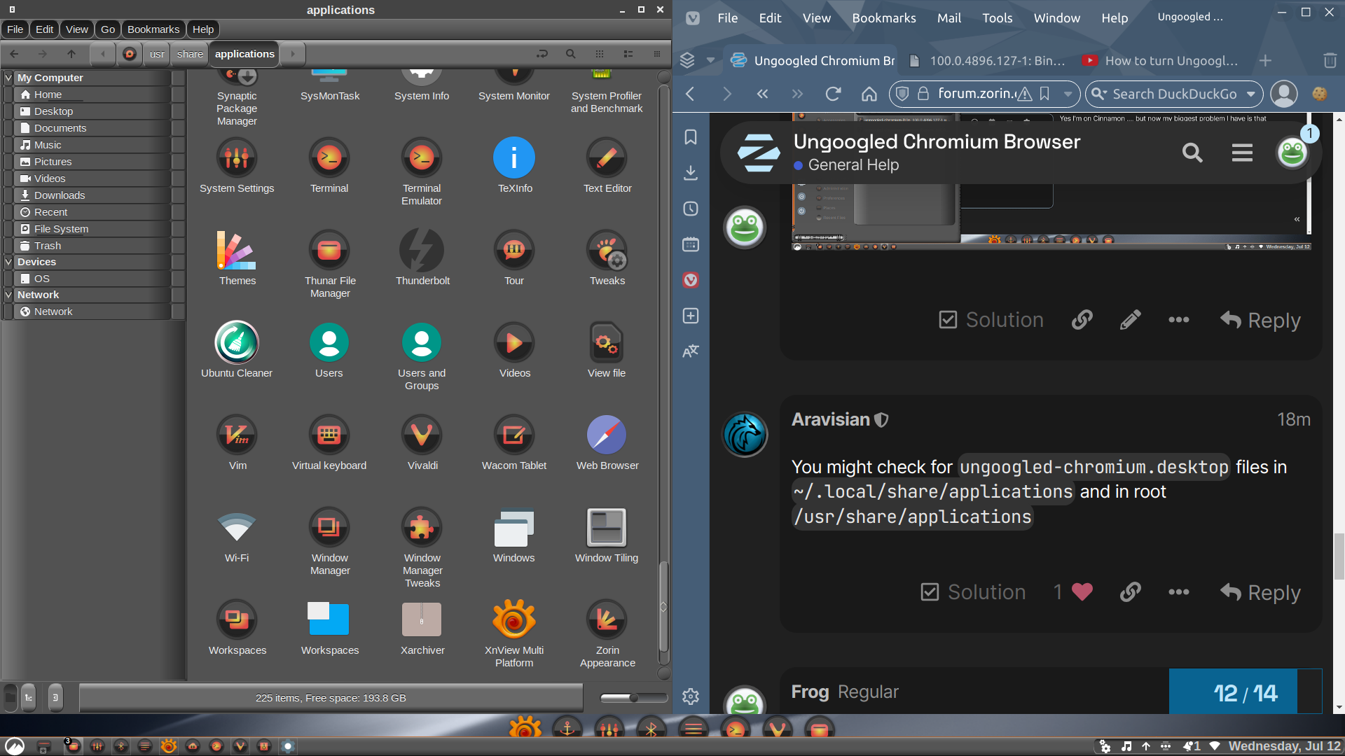The height and width of the screenshot is (756, 1345).
Task: Click the pencil edit icon on Frog's post
Action: click(x=1130, y=320)
